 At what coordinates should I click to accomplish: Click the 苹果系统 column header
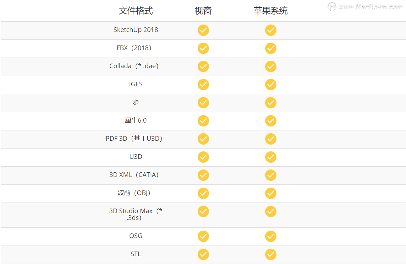coord(270,11)
